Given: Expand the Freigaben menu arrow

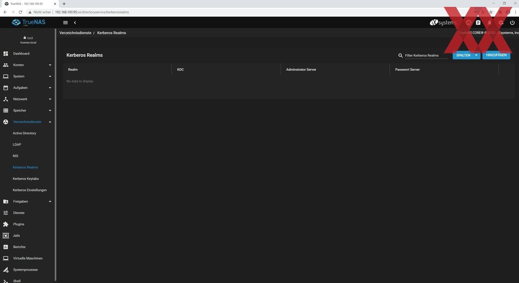Looking at the screenshot, I should pos(50,201).
